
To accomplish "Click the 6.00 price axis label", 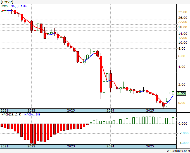I will click(x=182, y=56).
